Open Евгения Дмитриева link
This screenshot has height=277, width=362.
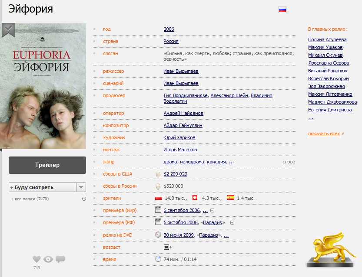(x=330, y=110)
